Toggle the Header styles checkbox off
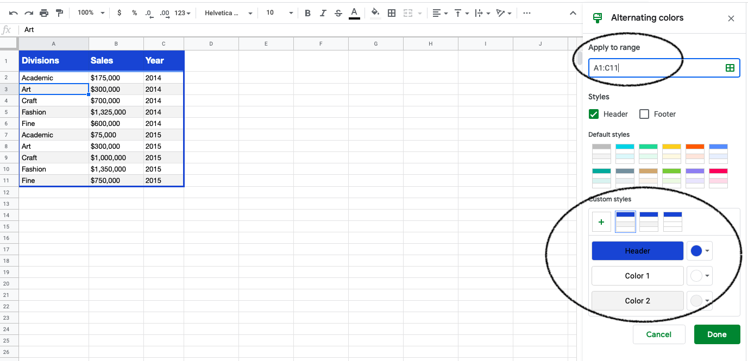This screenshot has width=748, height=361. pos(594,114)
